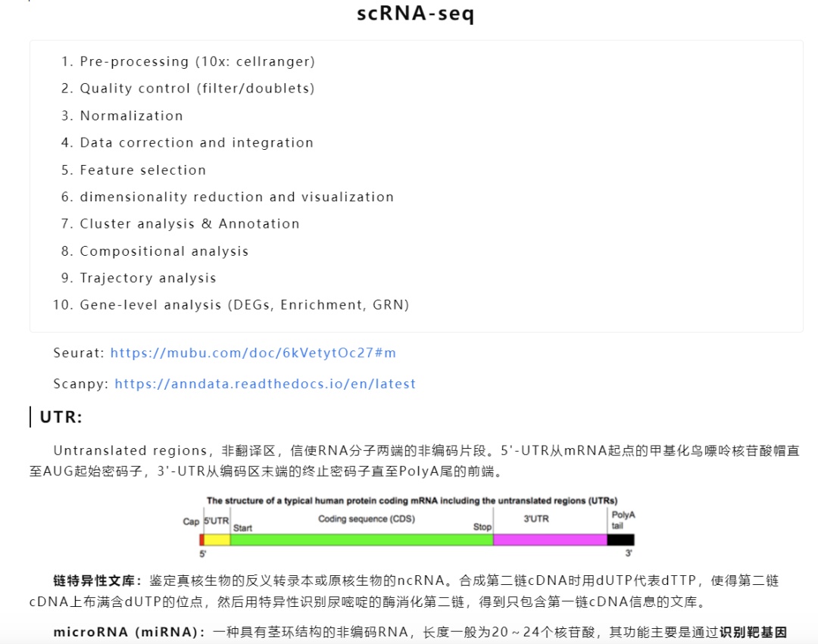This screenshot has height=644, width=818.
Task: Select the Pre-processing (10x: cellranger) list item
Action: (x=197, y=61)
